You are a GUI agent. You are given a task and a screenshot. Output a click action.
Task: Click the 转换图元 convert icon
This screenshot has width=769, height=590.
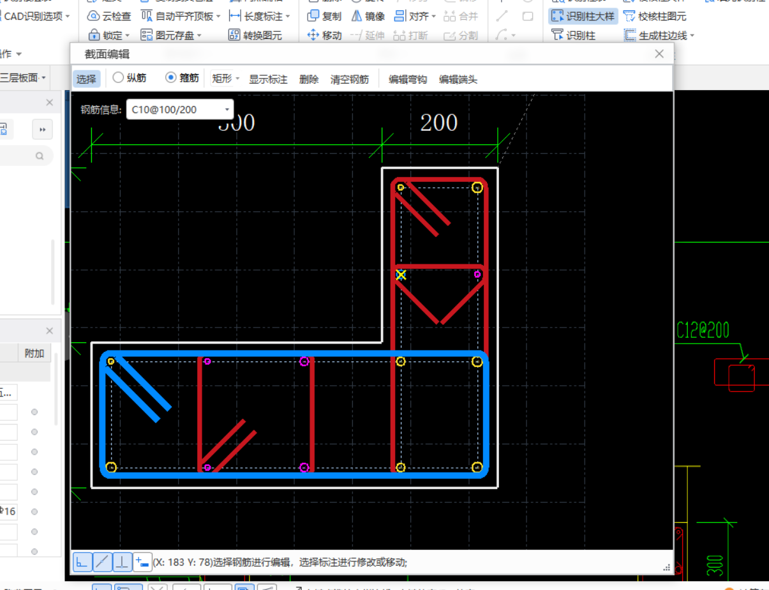234,36
